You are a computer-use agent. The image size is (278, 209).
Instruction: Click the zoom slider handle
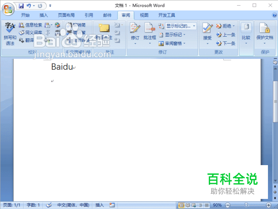(x=246, y=205)
